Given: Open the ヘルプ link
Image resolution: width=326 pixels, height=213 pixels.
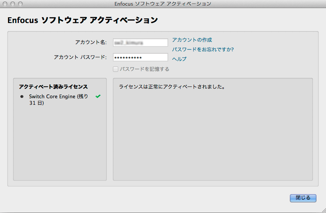Looking at the screenshot, I should pos(179,59).
